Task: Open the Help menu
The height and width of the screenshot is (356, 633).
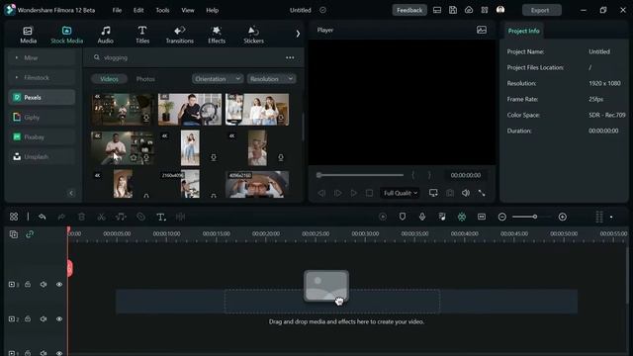Action: click(x=213, y=10)
